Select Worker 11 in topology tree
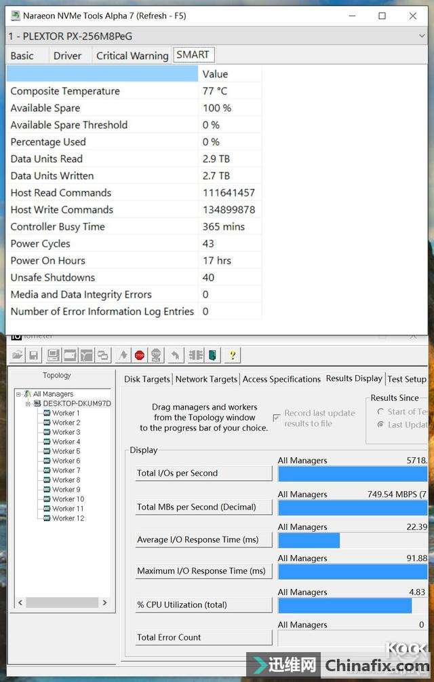 click(x=68, y=509)
